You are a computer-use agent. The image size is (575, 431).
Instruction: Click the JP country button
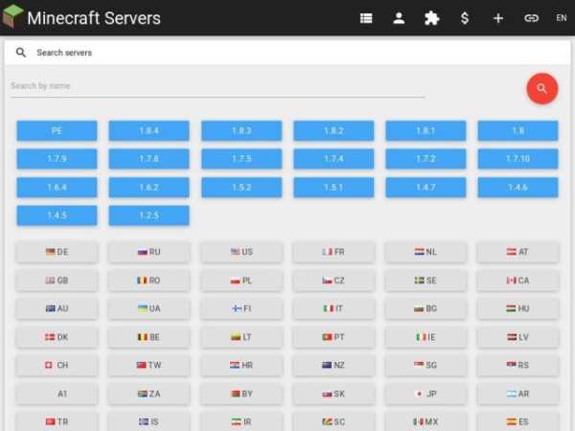[425, 394]
